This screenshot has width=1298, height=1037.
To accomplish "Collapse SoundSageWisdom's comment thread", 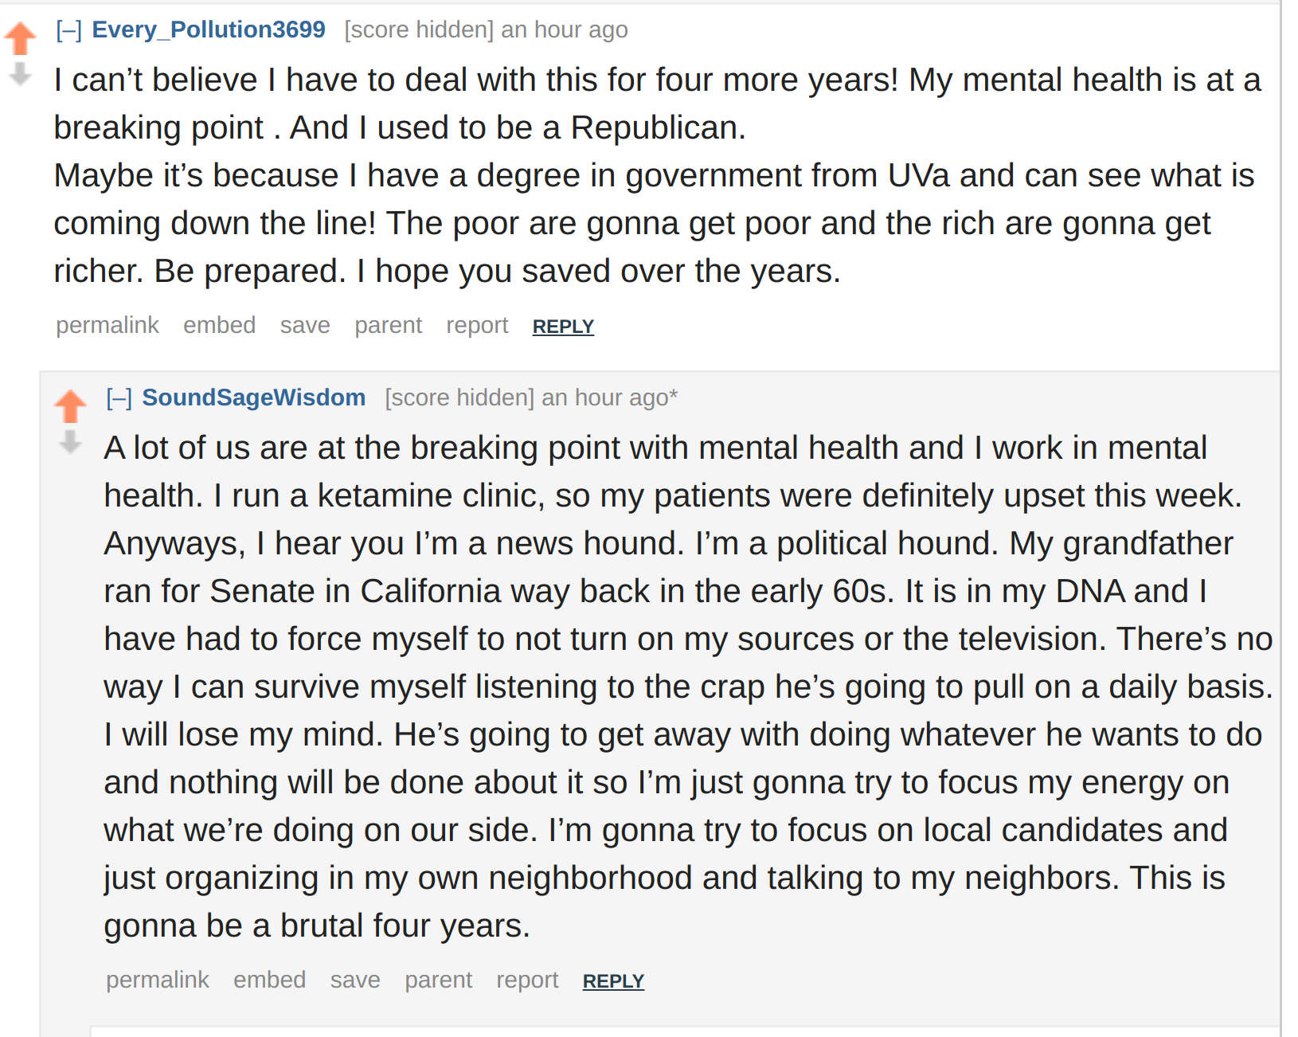I will [119, 398].
